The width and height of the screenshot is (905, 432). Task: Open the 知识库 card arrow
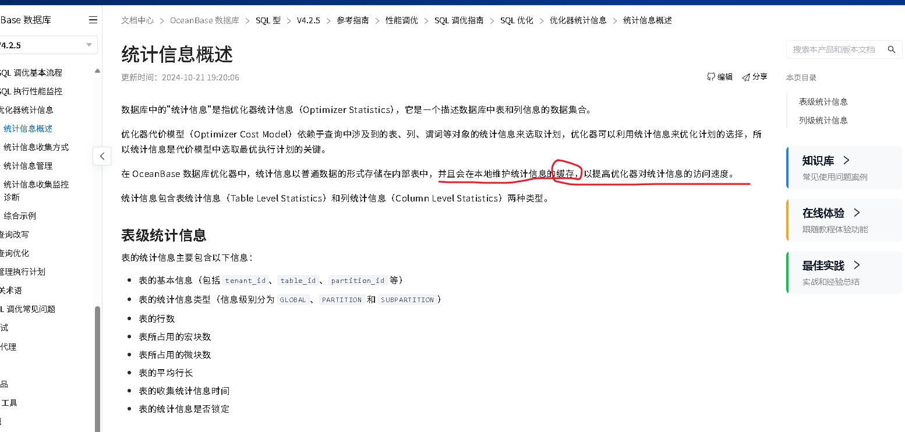(x=846, y=160)
